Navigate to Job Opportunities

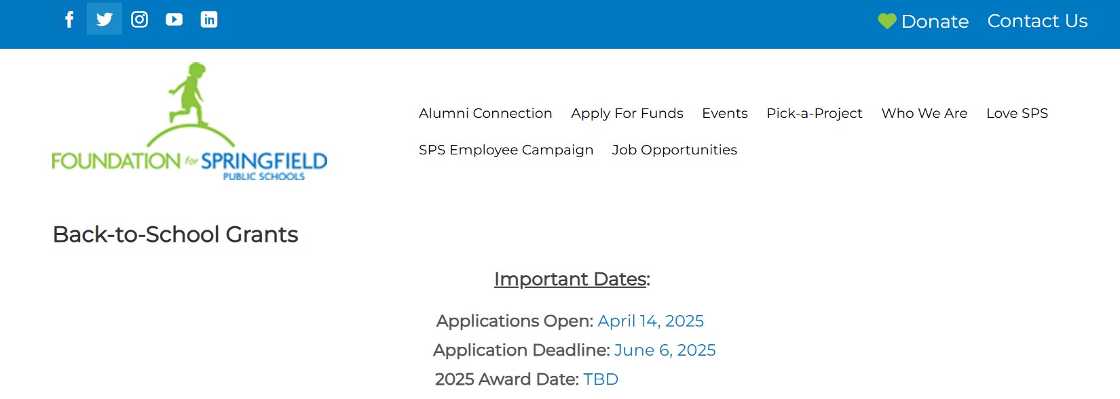(x=675, y=150)
